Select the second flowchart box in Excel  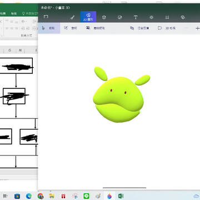click(x=14, y=96)
